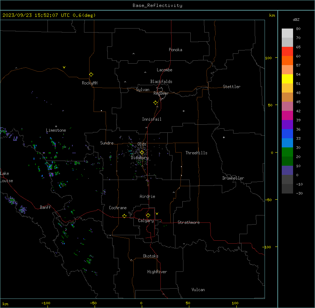Click the Lake Louise label
This screenshot has height=308, width=315.
[x=7, y=177]
